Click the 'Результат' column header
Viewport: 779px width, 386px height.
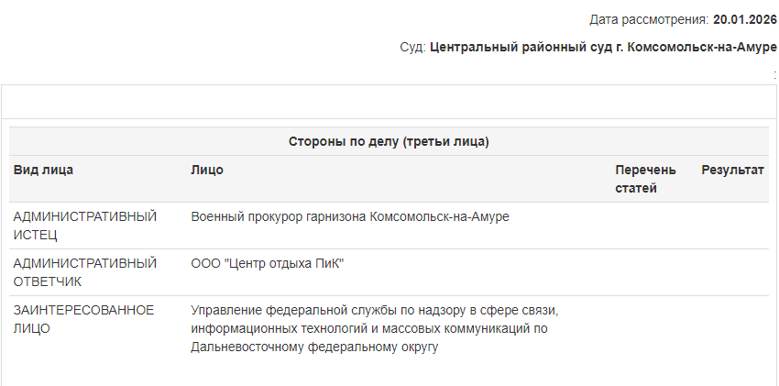click(732, 171)
